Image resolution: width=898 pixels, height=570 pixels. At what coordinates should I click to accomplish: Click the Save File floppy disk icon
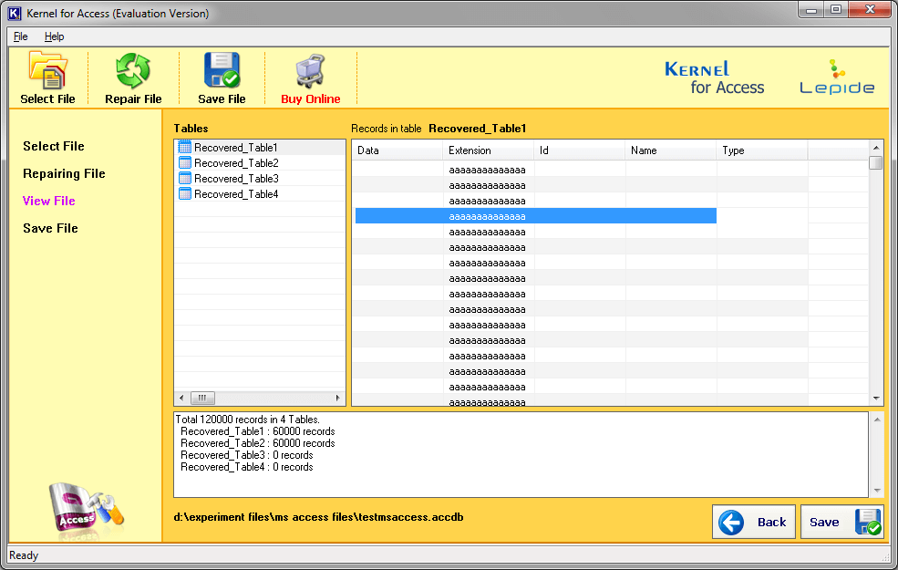tap(222, 70)
